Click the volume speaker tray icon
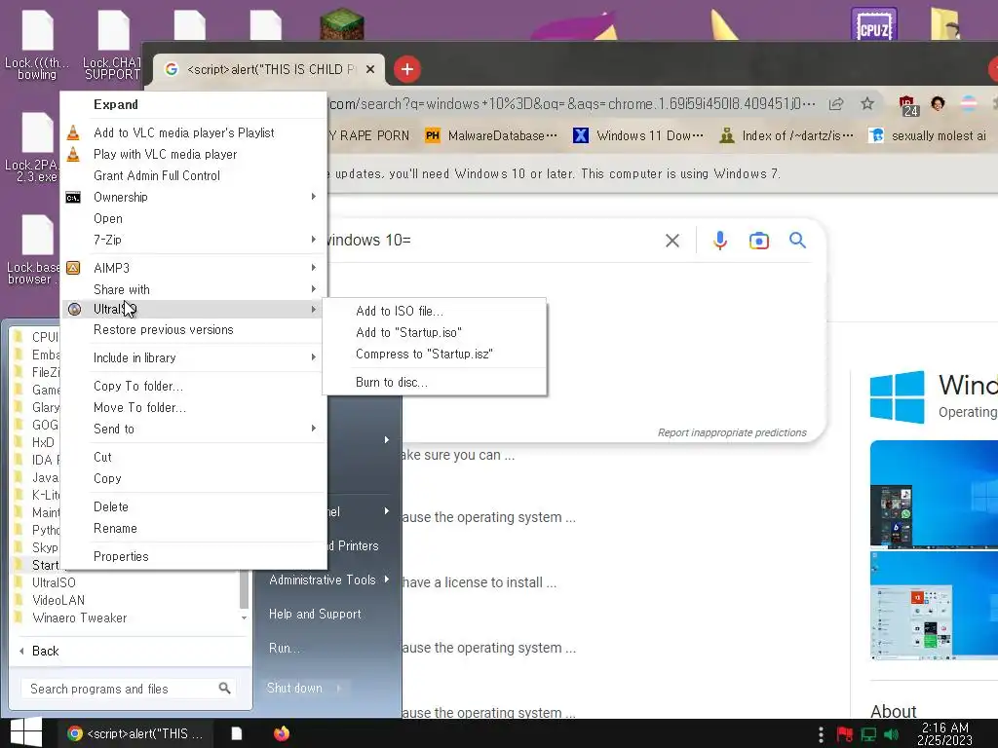Screen dimensions: 998x748 [892, 734]
